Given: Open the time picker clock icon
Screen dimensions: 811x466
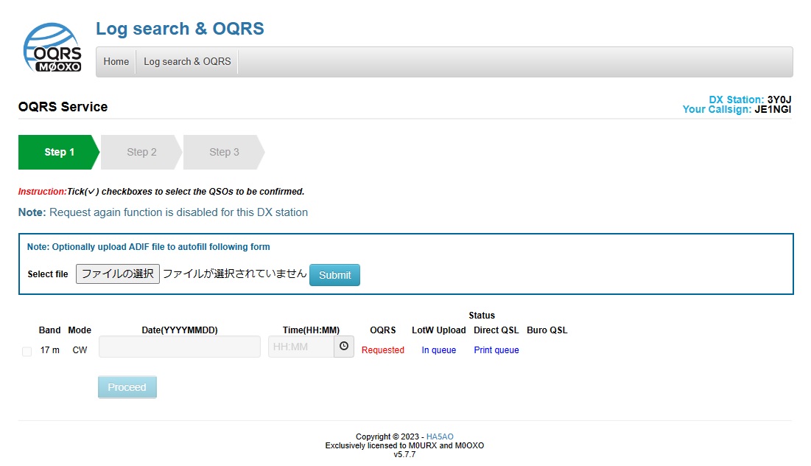Looking at the screenshot, I should coord(344,347).
